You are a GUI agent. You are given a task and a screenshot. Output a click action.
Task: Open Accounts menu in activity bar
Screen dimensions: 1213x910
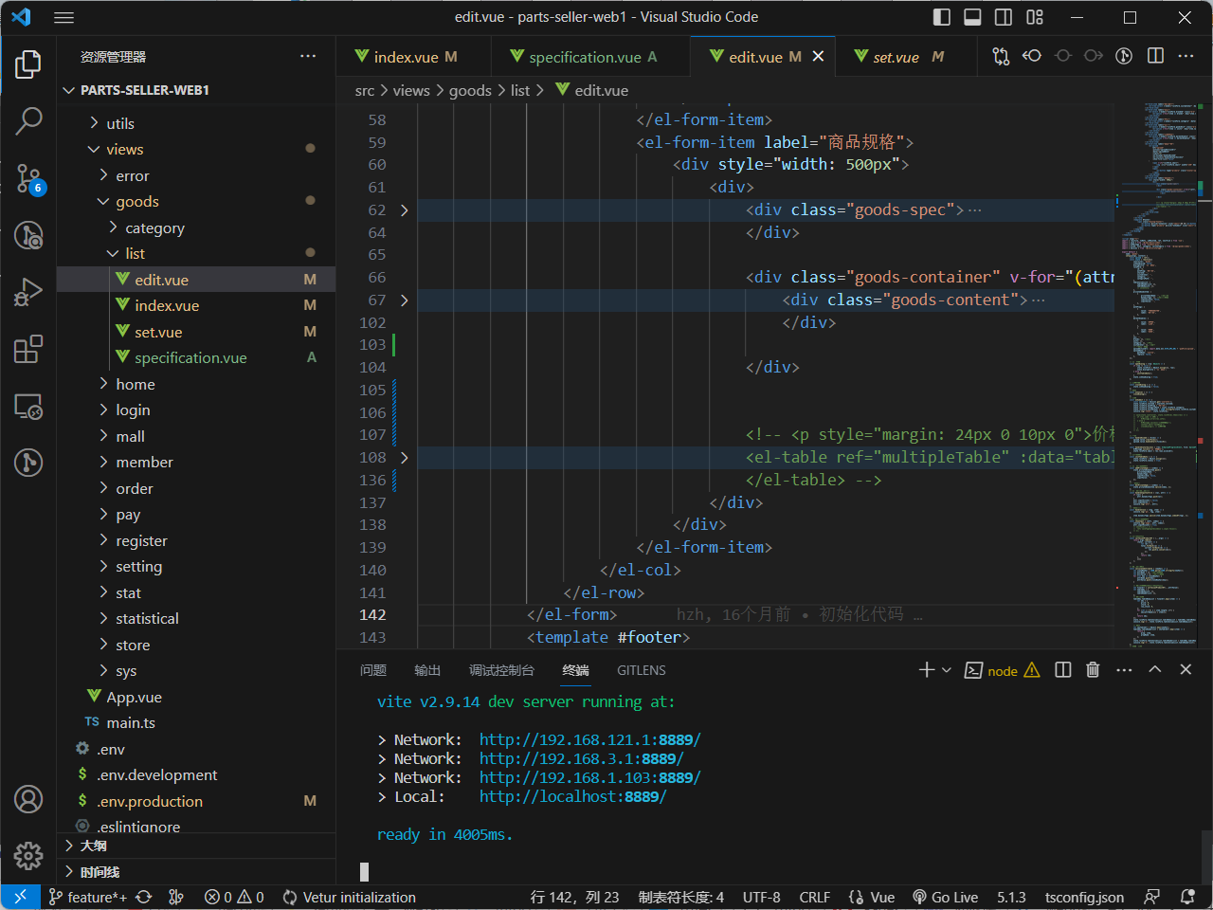[28, 799]
